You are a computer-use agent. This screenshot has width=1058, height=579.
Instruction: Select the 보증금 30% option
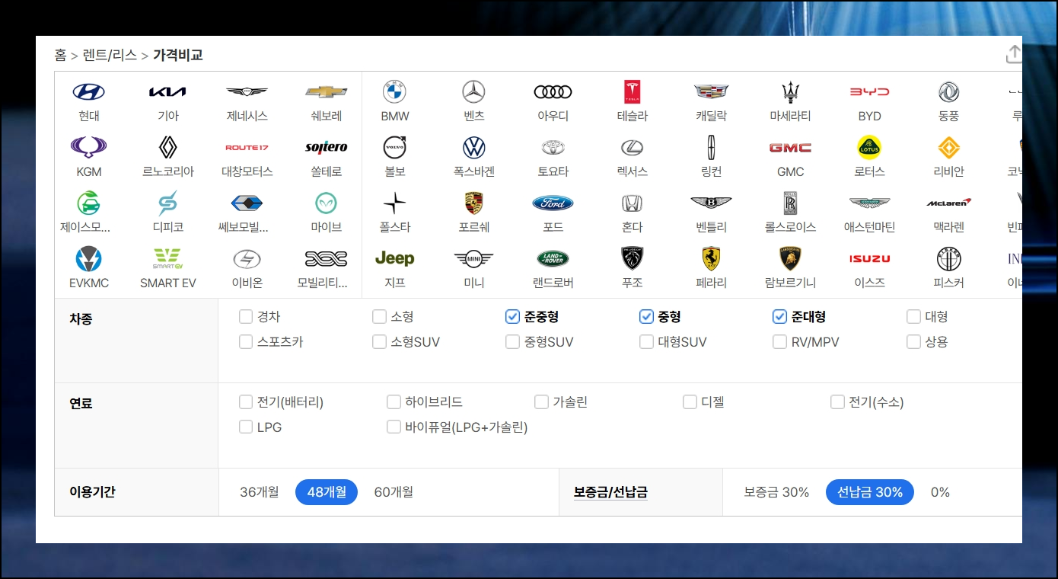click(776, 492)
